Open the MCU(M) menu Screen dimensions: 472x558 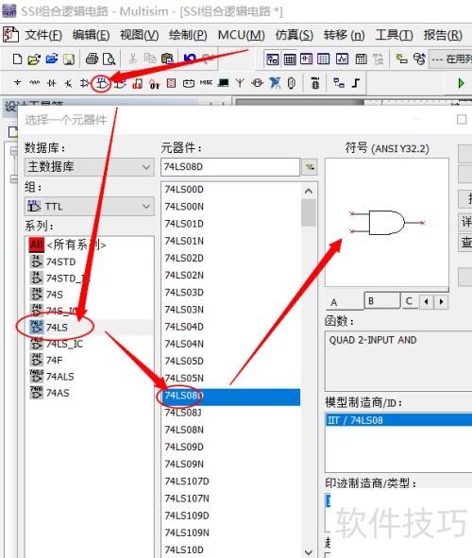pos(241,35)
